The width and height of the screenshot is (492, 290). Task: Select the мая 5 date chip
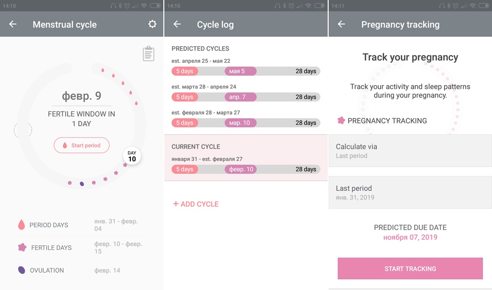tap(241, 71)
